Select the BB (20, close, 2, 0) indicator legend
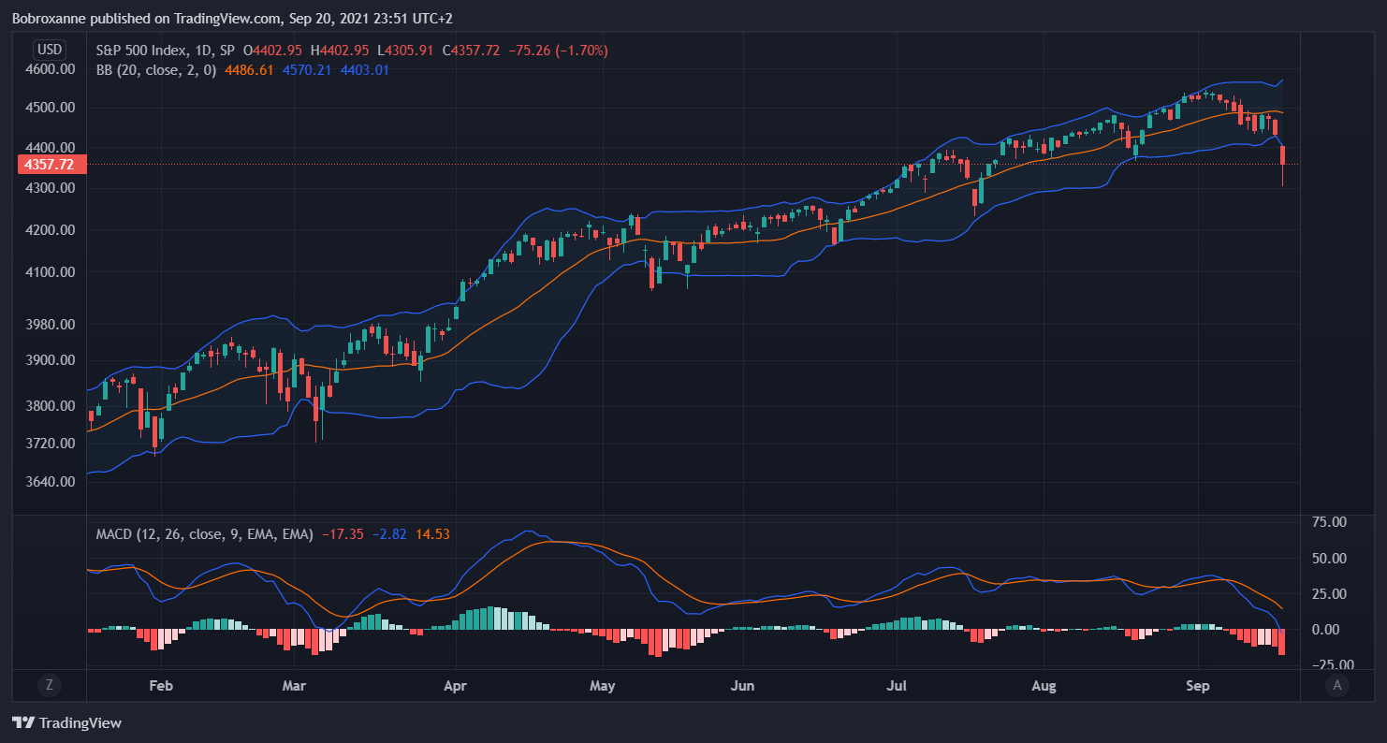The height and width of the screenshot is (743, 1387). (156, 70)
